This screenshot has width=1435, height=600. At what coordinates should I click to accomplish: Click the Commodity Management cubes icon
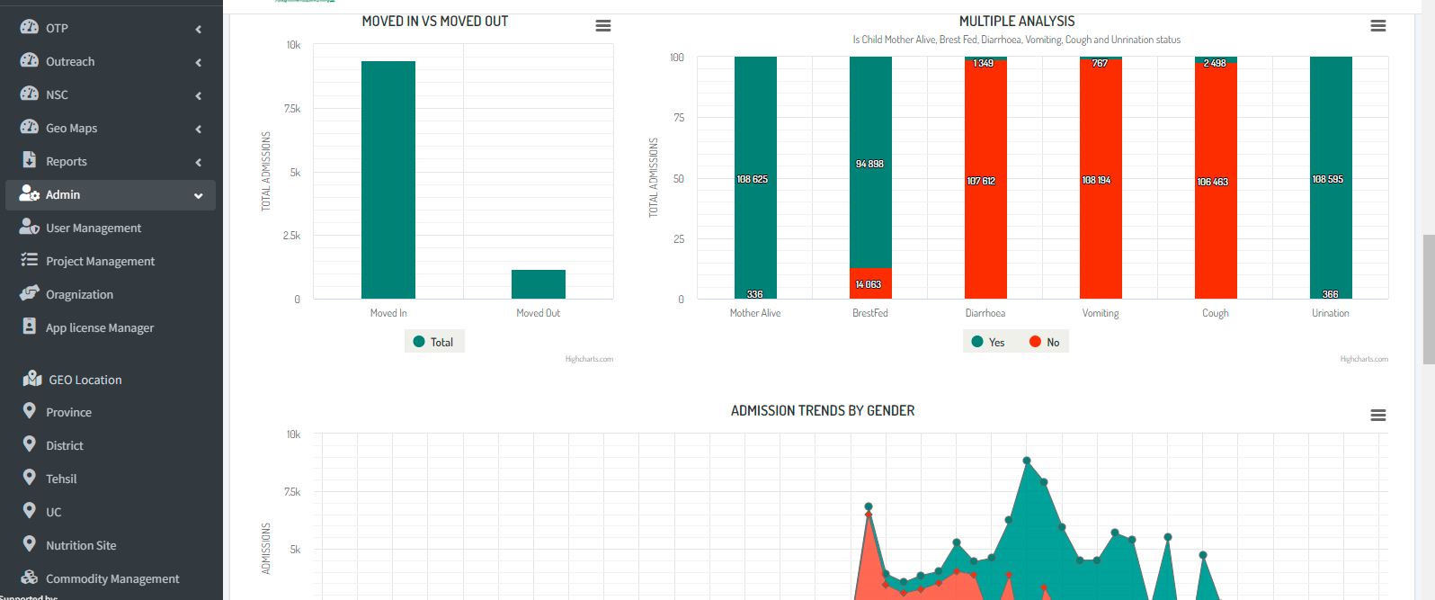tap(29, 578)
